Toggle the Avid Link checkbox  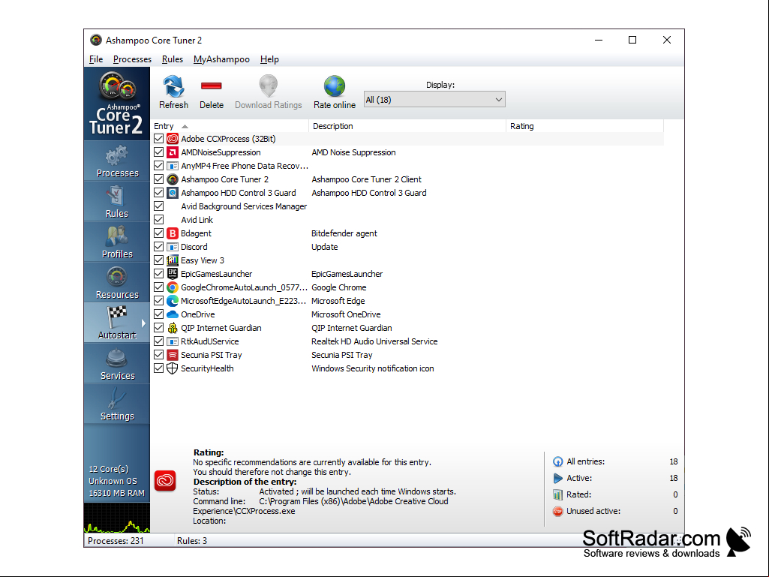pos(158,219)
